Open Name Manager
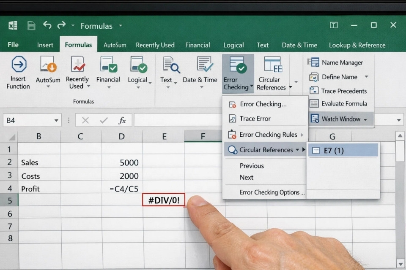 (x=342, y=62)
